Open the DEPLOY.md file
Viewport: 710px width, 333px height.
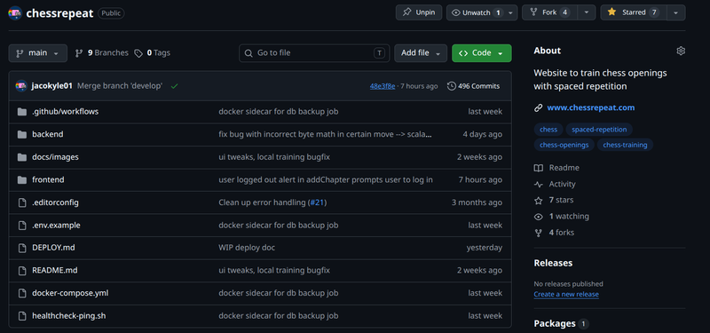click(x=53, y=248)
